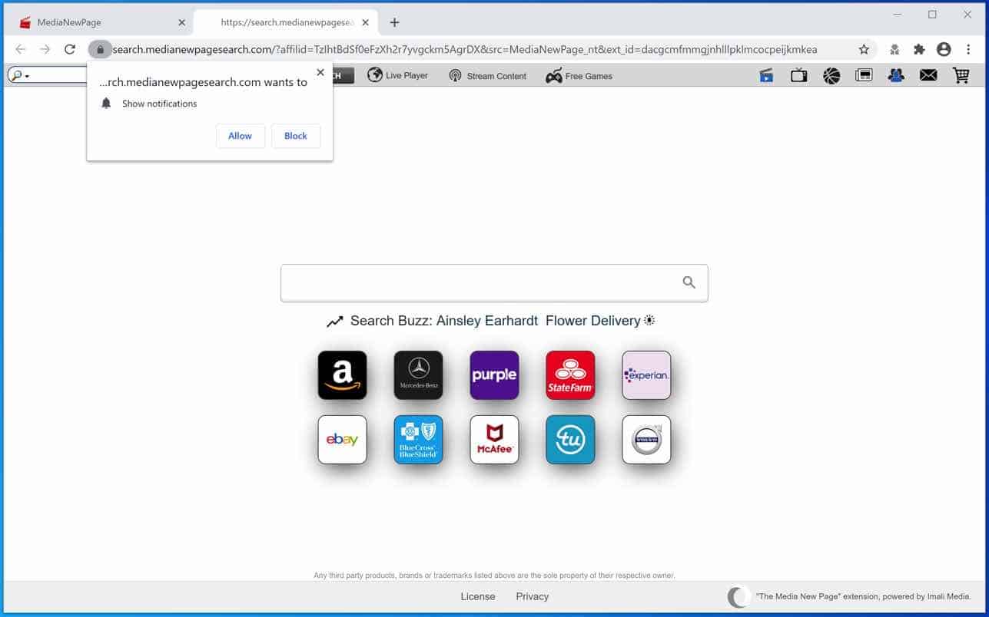The height and width of the screenshot is (617, 989).
Task: Close the search.medianewpagesearch tab
Action: tap(365, 22)
